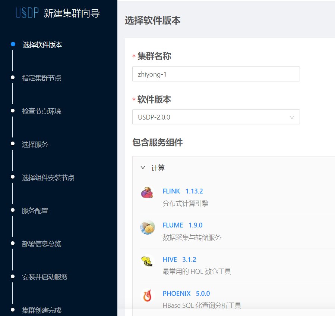335x316 pixels.
Task: Click the FLINK squirrel icon
Action: click(148, 192)
